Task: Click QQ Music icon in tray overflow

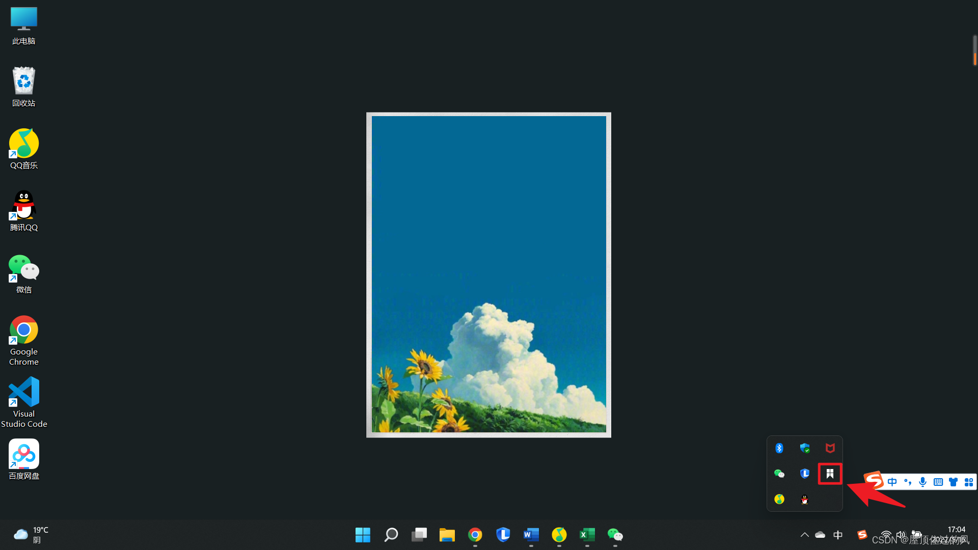Action: click(779, 499)
